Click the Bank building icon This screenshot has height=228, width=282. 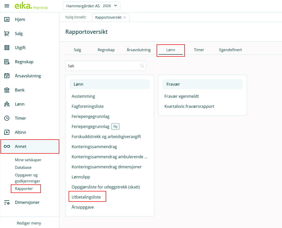coord(7,90)
